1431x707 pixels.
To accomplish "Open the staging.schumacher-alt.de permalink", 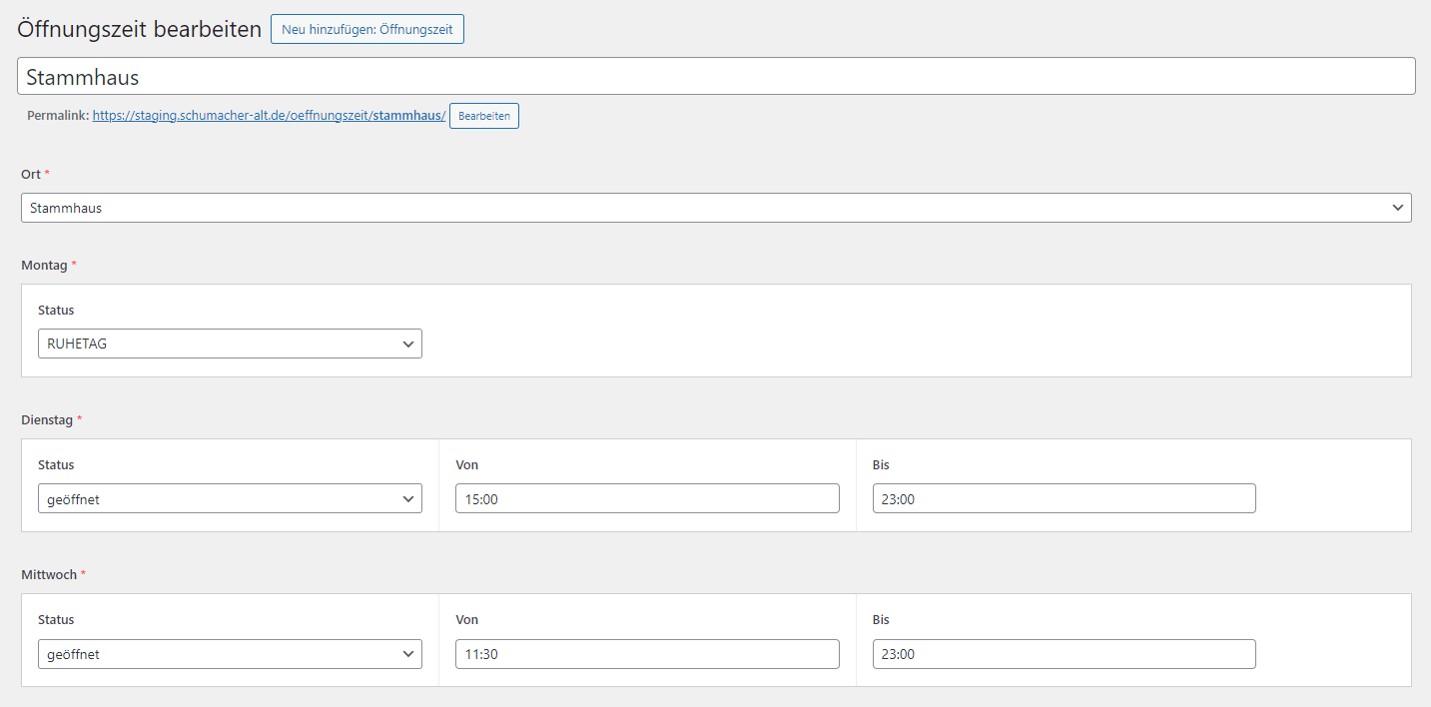I will [269, 116].
